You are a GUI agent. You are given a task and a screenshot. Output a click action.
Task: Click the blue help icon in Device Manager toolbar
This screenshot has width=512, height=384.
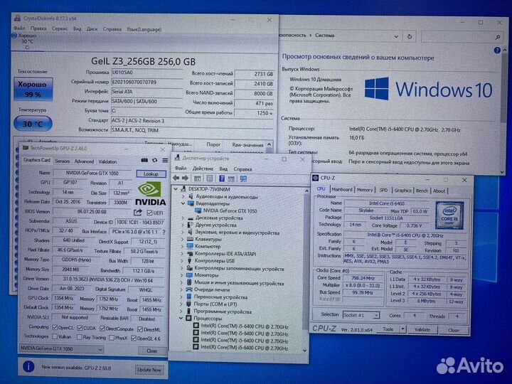click(222, 178)
